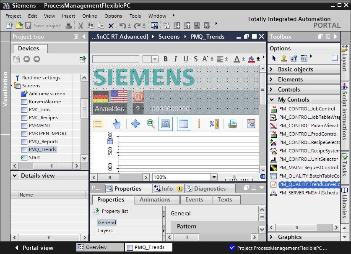The height and width of the screenshot is (254, 351).
Task: Click the four-arrow move tool in the trend toolbar
Action: (x=135, y=124)
